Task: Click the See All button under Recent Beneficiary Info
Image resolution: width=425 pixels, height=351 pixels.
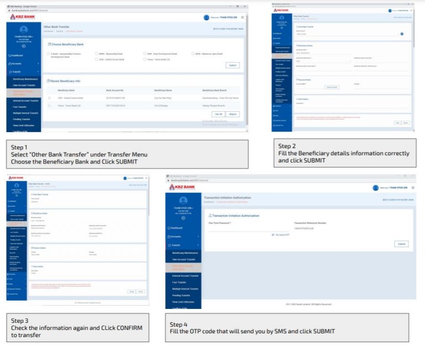Action: pyautogui.click(x=217, y=114)
